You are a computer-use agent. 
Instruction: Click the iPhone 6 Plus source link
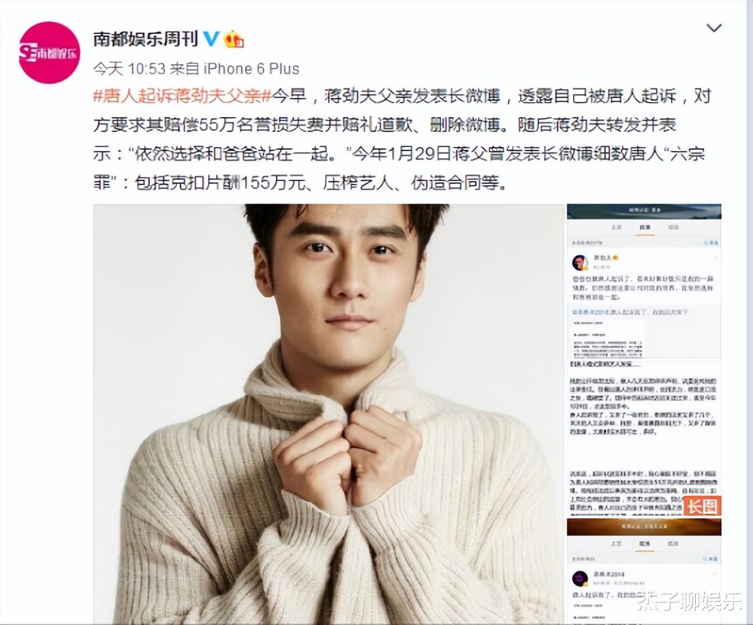point(252,69)
